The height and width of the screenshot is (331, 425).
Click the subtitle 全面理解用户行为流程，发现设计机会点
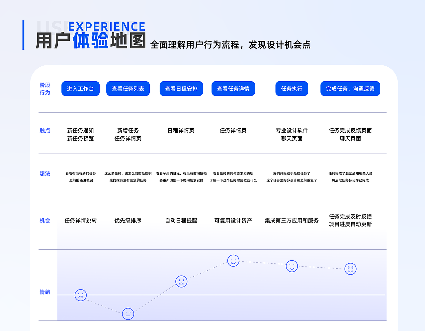(x=230, y=45)
